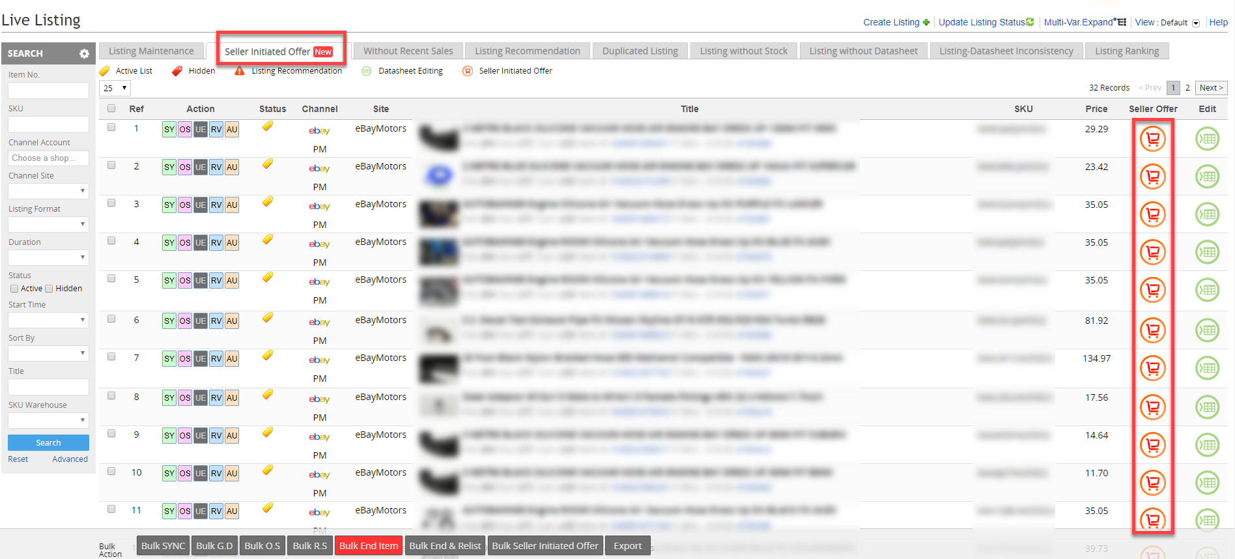Image resolution: width=1235 pixels, height=559 pixels.
Task: Switch to Listing Maintenance tab
Action: coord(151,51)
